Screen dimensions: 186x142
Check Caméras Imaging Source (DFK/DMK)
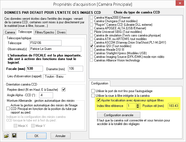click(x=91, y=57)
